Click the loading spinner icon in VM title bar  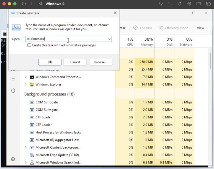[x=161, y=4]
